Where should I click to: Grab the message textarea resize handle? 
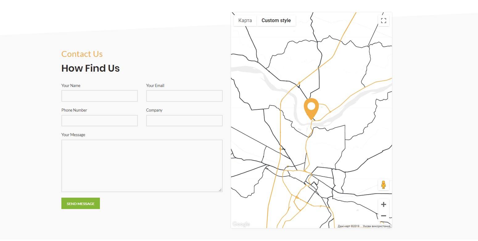pyautogui.click(x=220, y=190)
